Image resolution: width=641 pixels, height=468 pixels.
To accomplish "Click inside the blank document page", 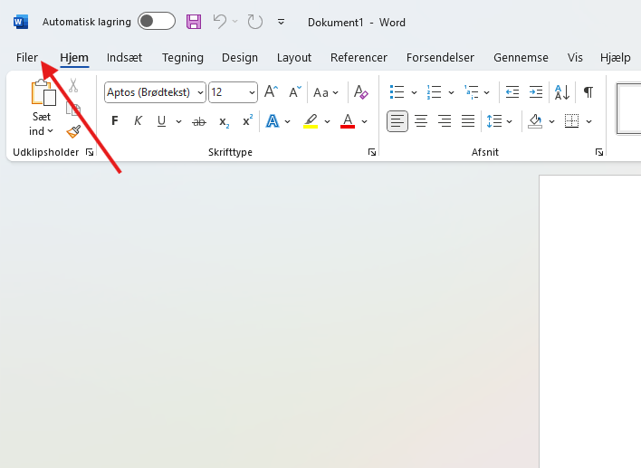I will [x=588, y=317].
